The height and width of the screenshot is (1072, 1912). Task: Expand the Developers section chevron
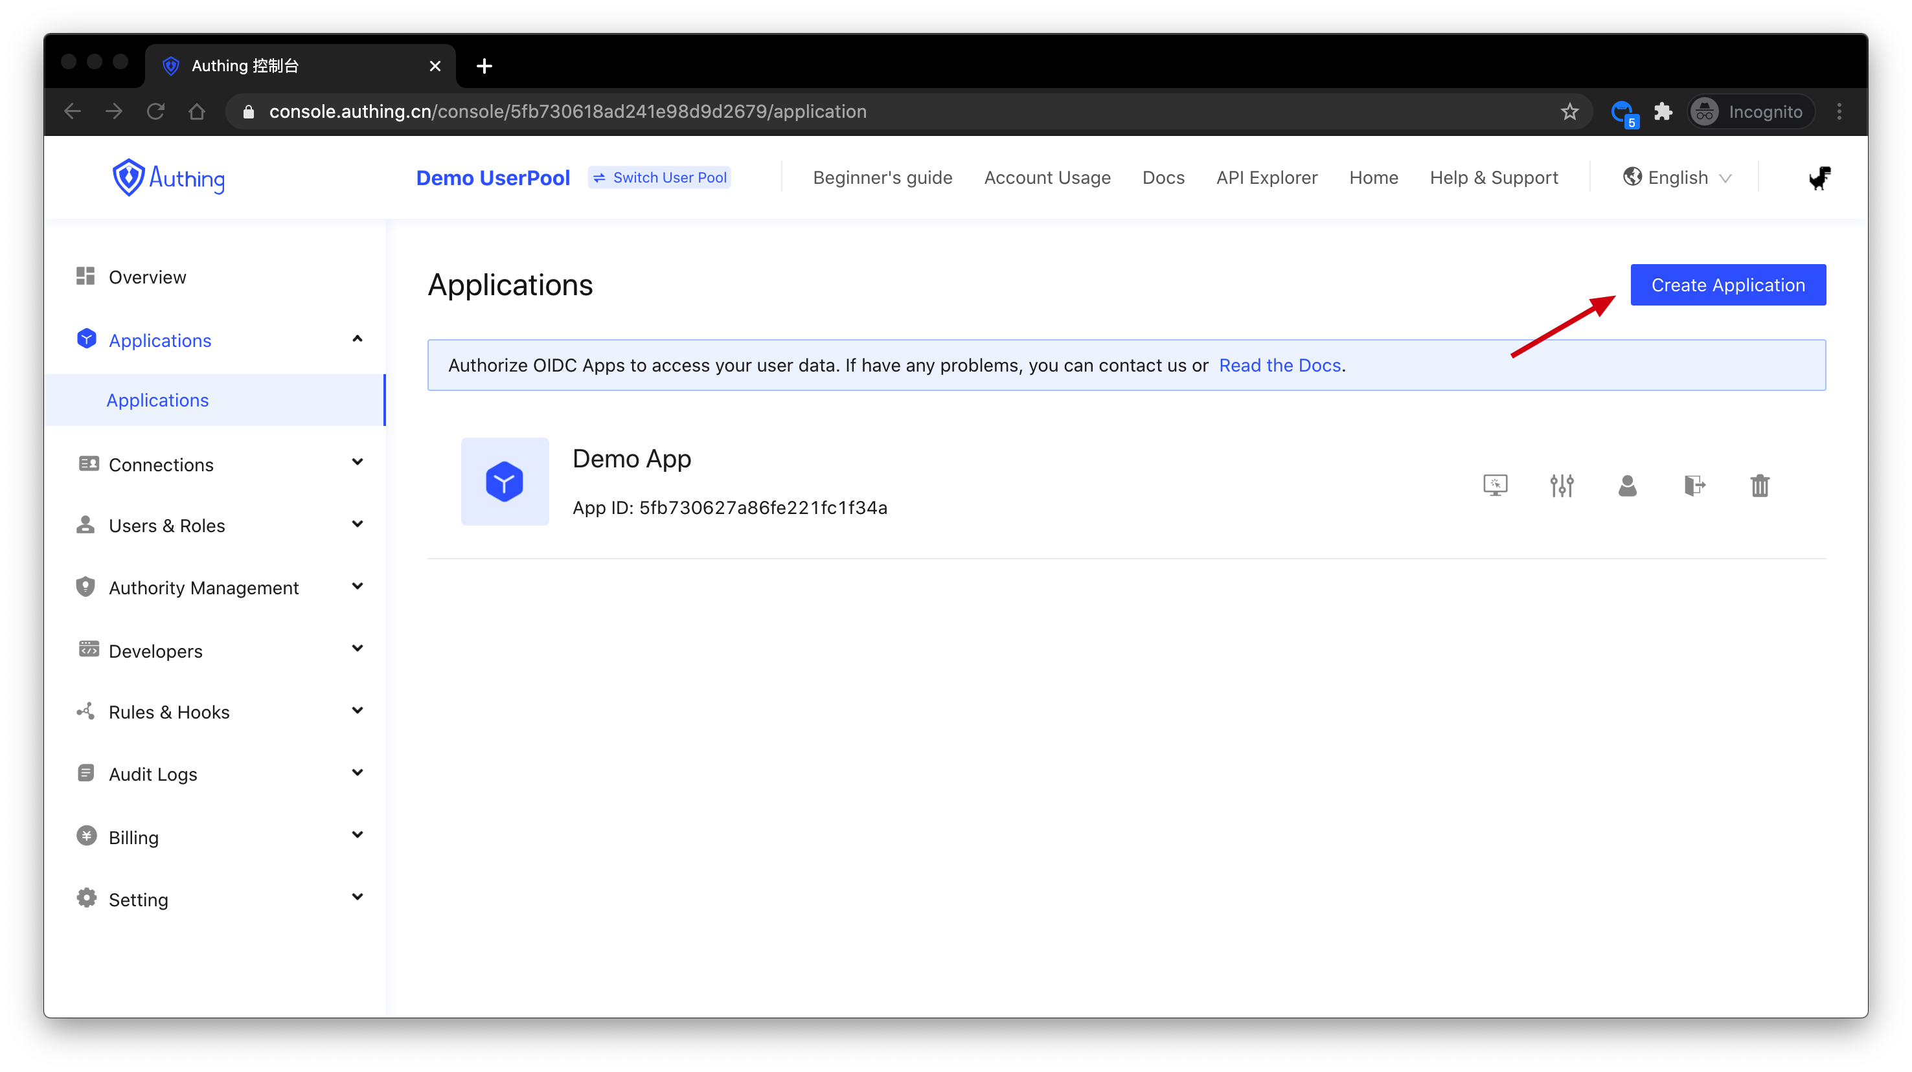coord(357,649)
